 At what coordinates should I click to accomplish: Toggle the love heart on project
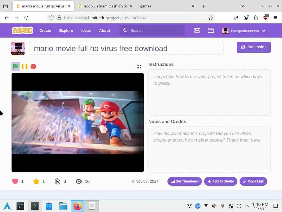tap(15, 181)
